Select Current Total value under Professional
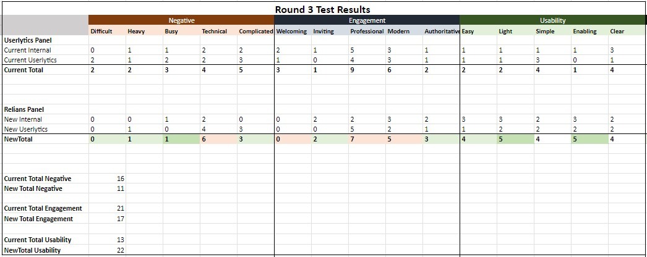Screen dimensions: 647x257 click(352, 70)
